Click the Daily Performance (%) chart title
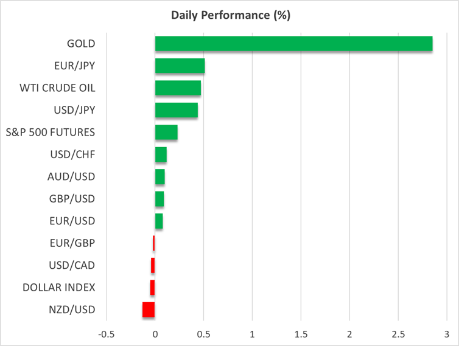 tap(229, 16)
